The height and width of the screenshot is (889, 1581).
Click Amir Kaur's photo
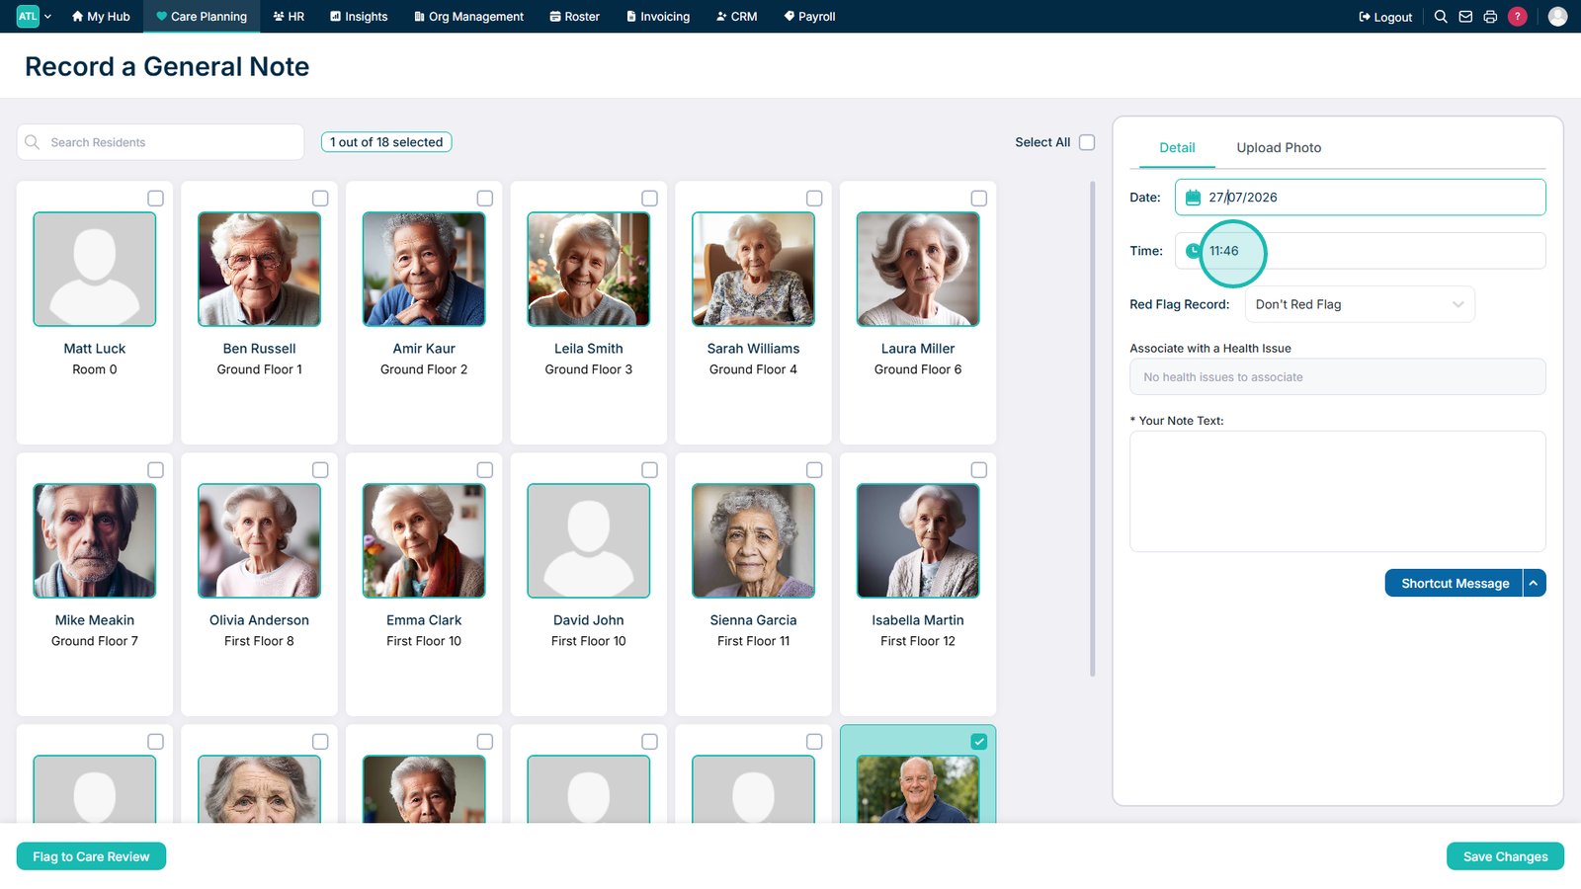pyautogui.click(x=424, y=269)
